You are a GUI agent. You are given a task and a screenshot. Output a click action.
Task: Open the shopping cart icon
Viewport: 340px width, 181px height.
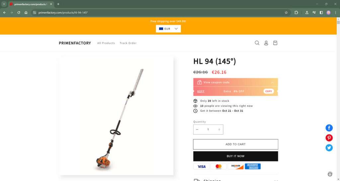pos(275,43)
